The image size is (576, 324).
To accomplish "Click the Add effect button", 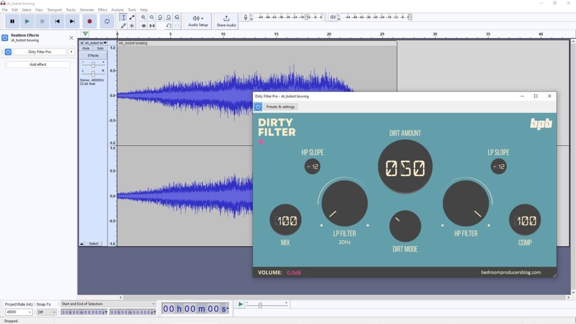I will [x=38, y=64].
